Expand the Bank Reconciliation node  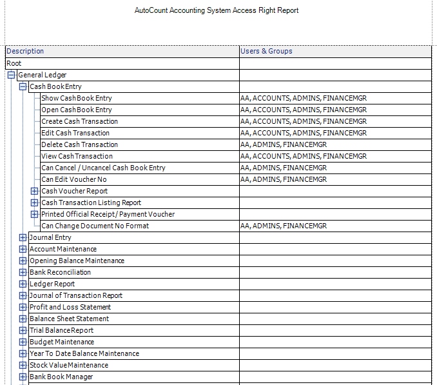coord(23,272)
